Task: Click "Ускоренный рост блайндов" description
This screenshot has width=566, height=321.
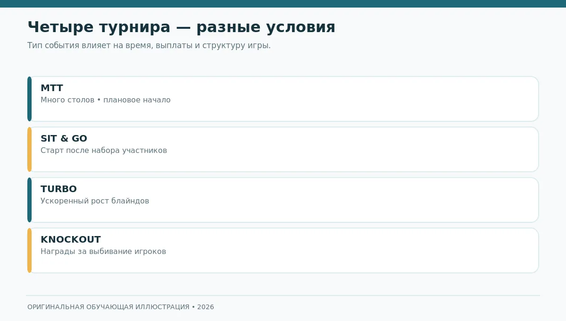Action: click(x=95, y=201)
